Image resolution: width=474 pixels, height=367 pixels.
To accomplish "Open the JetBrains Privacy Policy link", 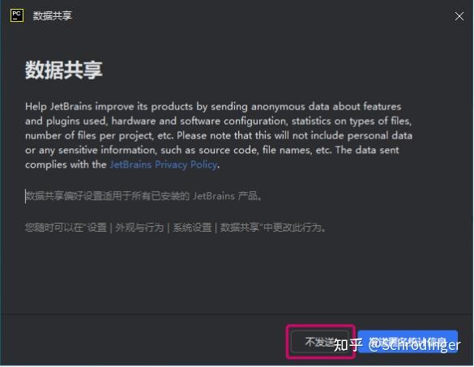I will coord(163,164).
